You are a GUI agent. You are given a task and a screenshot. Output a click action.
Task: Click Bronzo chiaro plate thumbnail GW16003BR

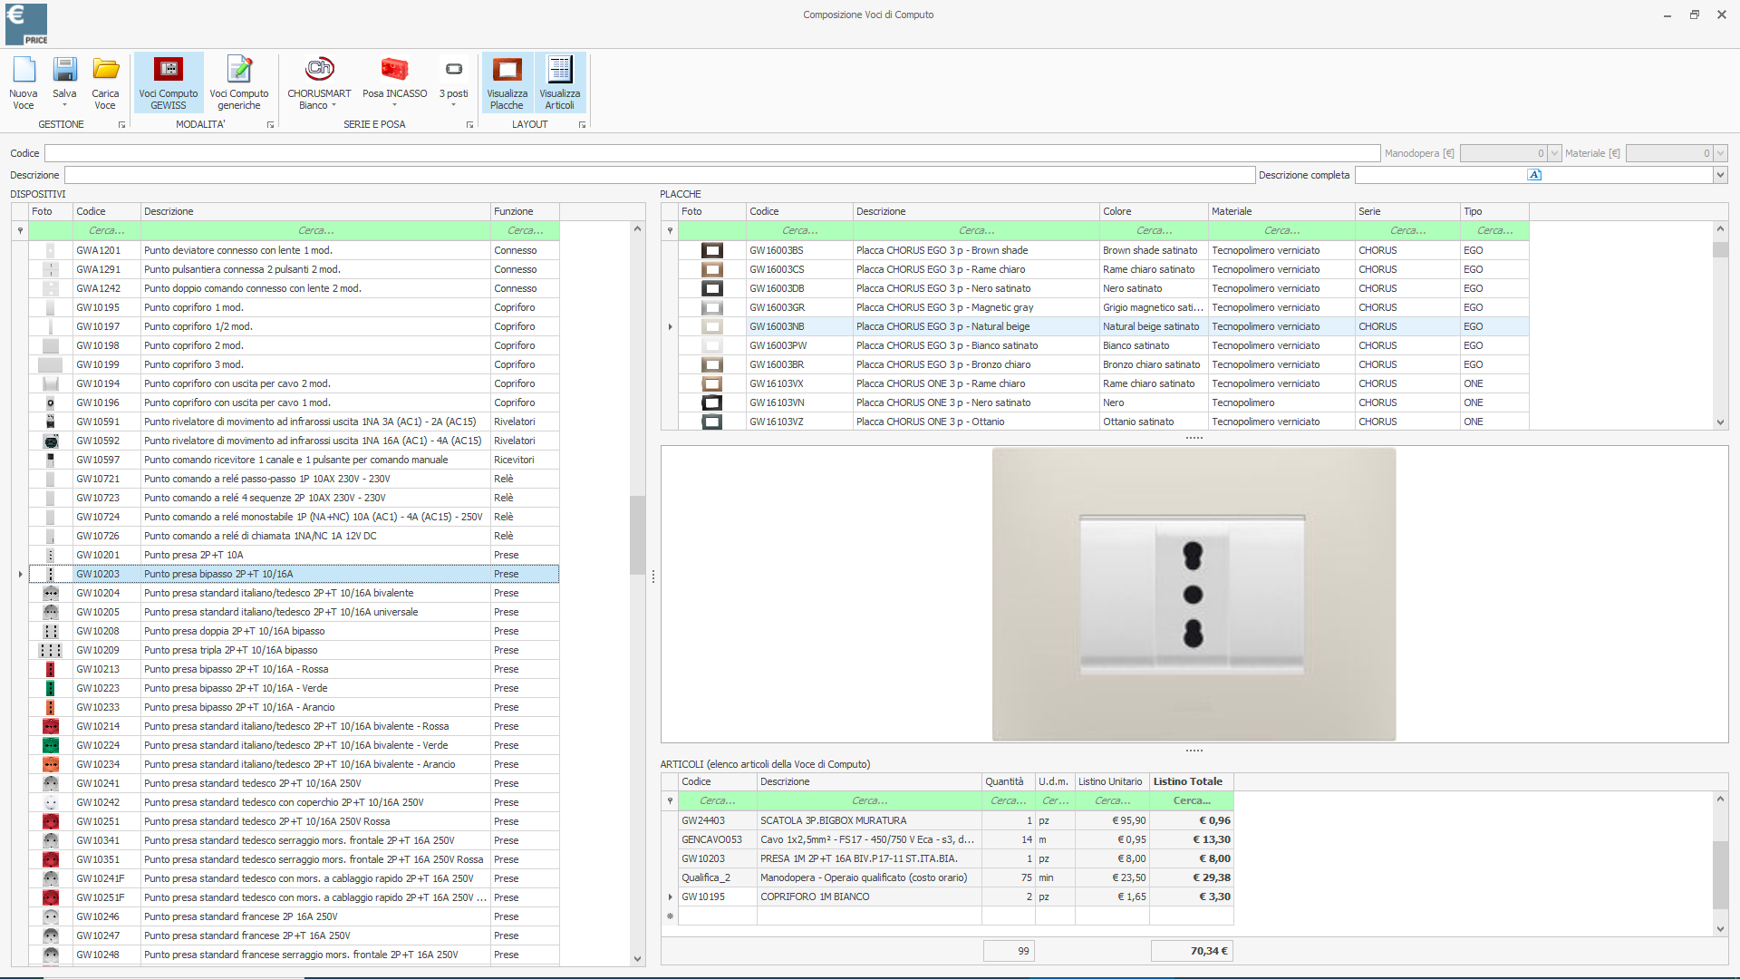point(712,364)
